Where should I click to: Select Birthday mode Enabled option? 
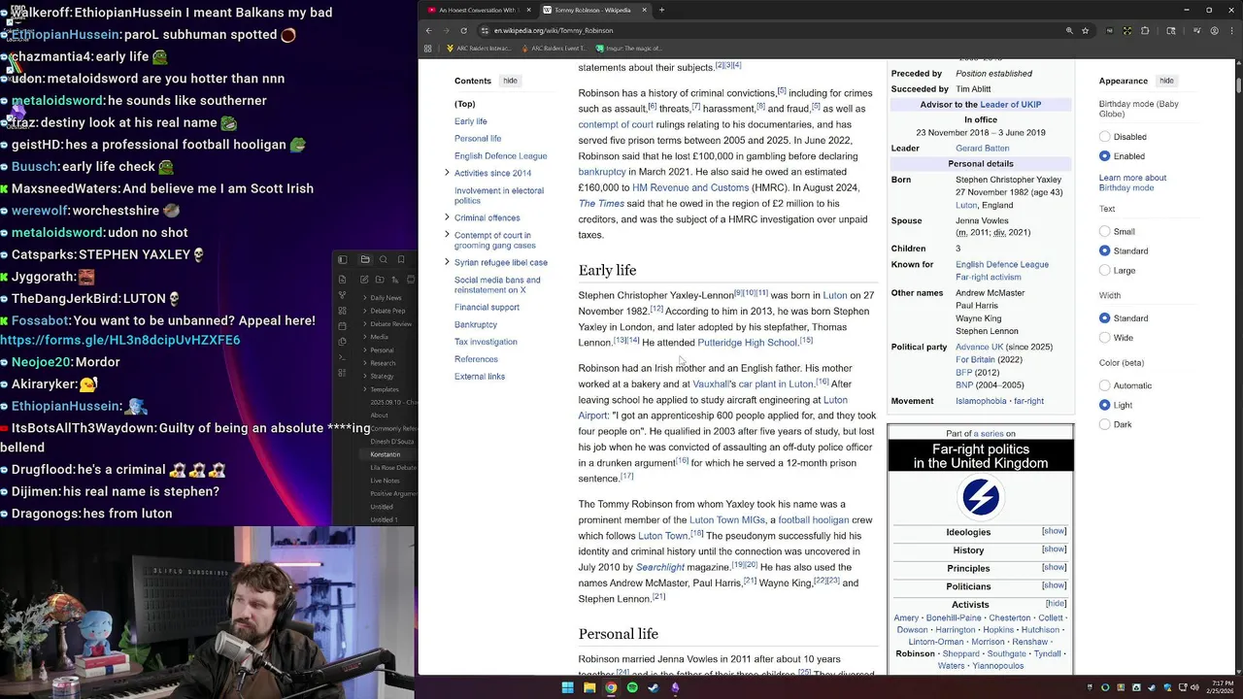pos(1104,156)
